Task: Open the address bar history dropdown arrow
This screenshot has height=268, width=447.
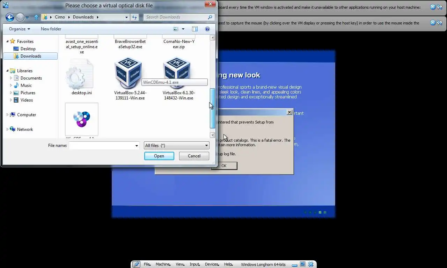Action: 126,17
